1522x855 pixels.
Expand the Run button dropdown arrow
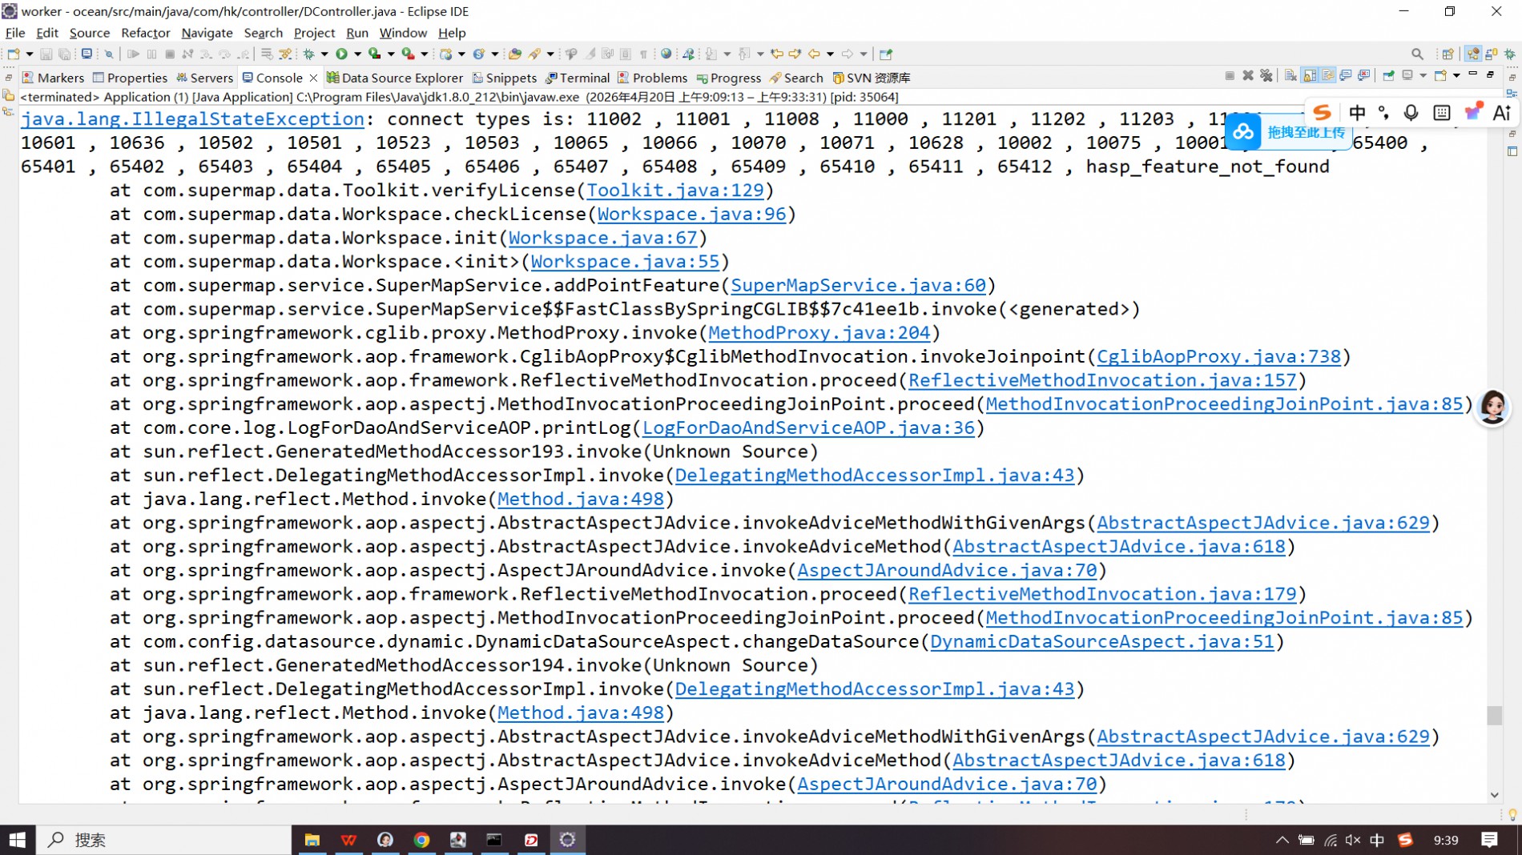click(357, 54)
